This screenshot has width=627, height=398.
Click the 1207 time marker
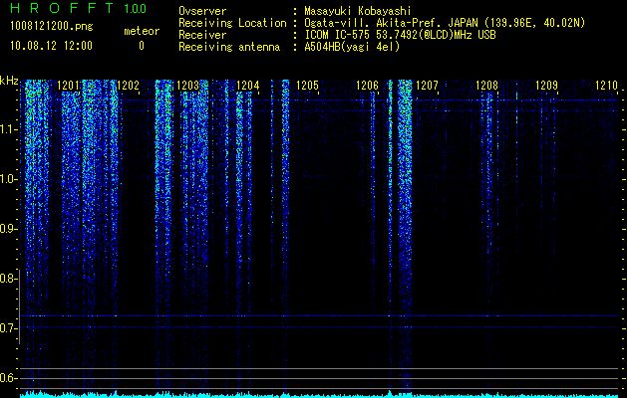(427, 86)
